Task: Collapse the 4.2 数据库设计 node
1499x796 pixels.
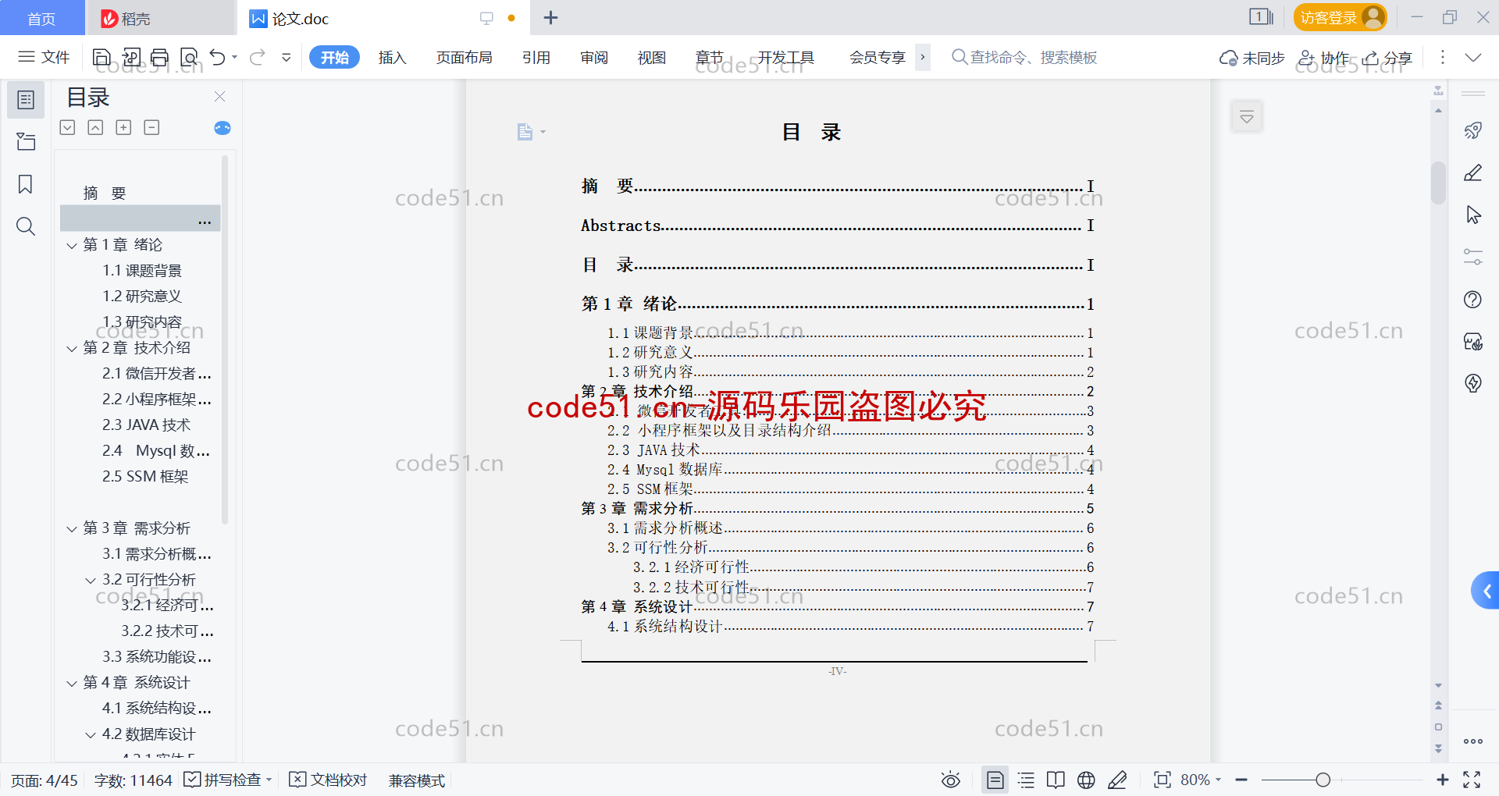Action: (x=91, y=734)
